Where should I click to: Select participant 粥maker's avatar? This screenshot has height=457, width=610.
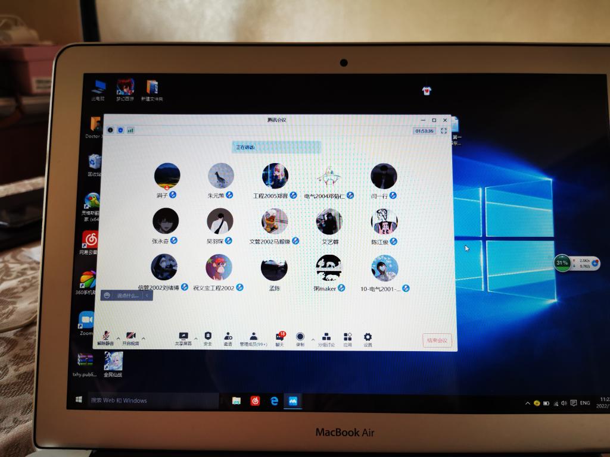tap(329, 268)
